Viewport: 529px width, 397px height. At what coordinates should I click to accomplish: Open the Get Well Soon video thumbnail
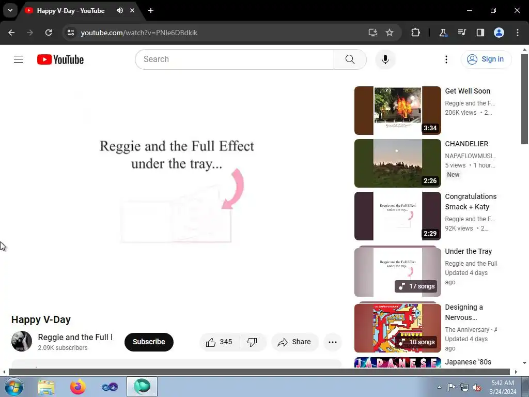click(397, 111)
